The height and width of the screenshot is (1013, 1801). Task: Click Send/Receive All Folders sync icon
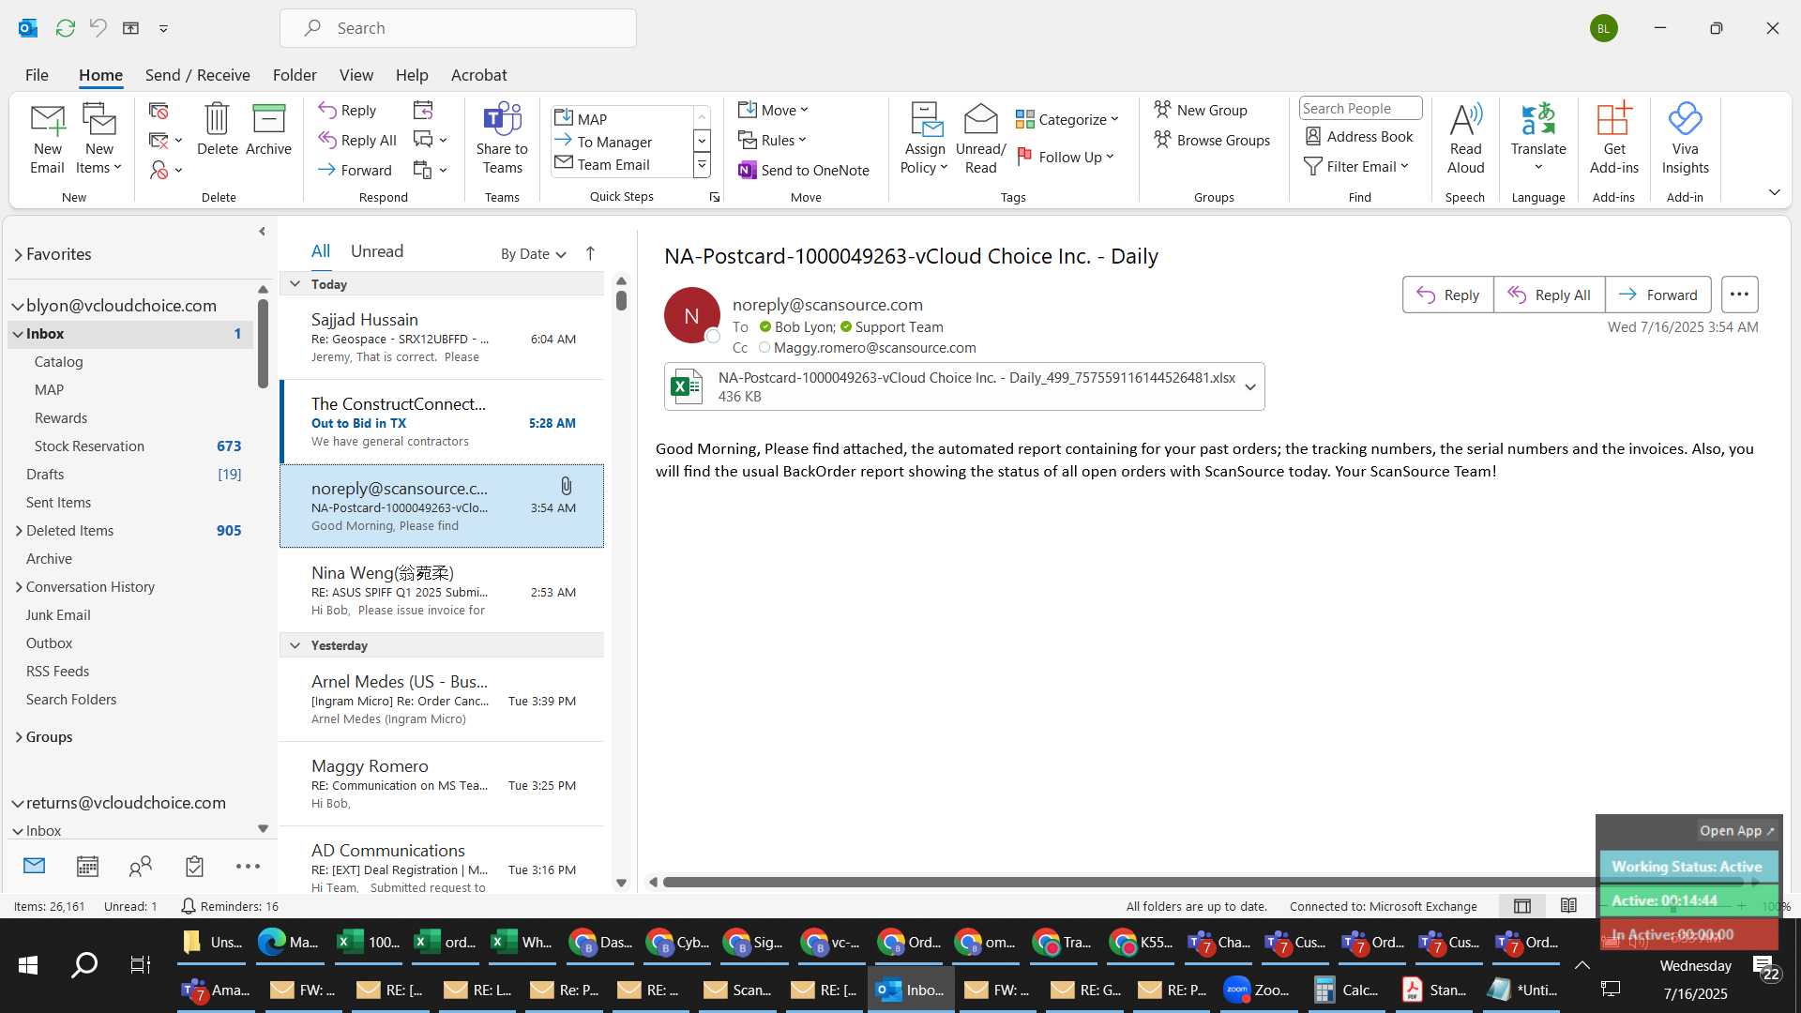coord(65,28)
